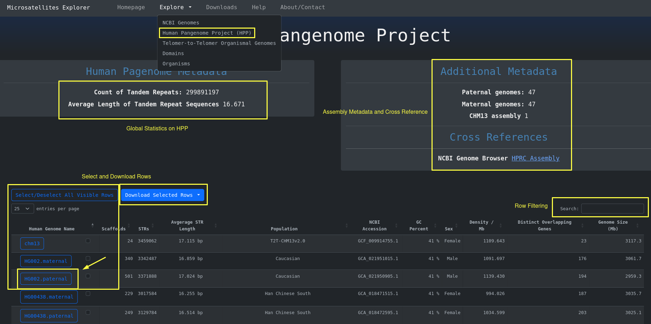The image size is (651, 324).
Task: Click the Population column sort icon
Action: pyautogui.click(x=347, y=225)
